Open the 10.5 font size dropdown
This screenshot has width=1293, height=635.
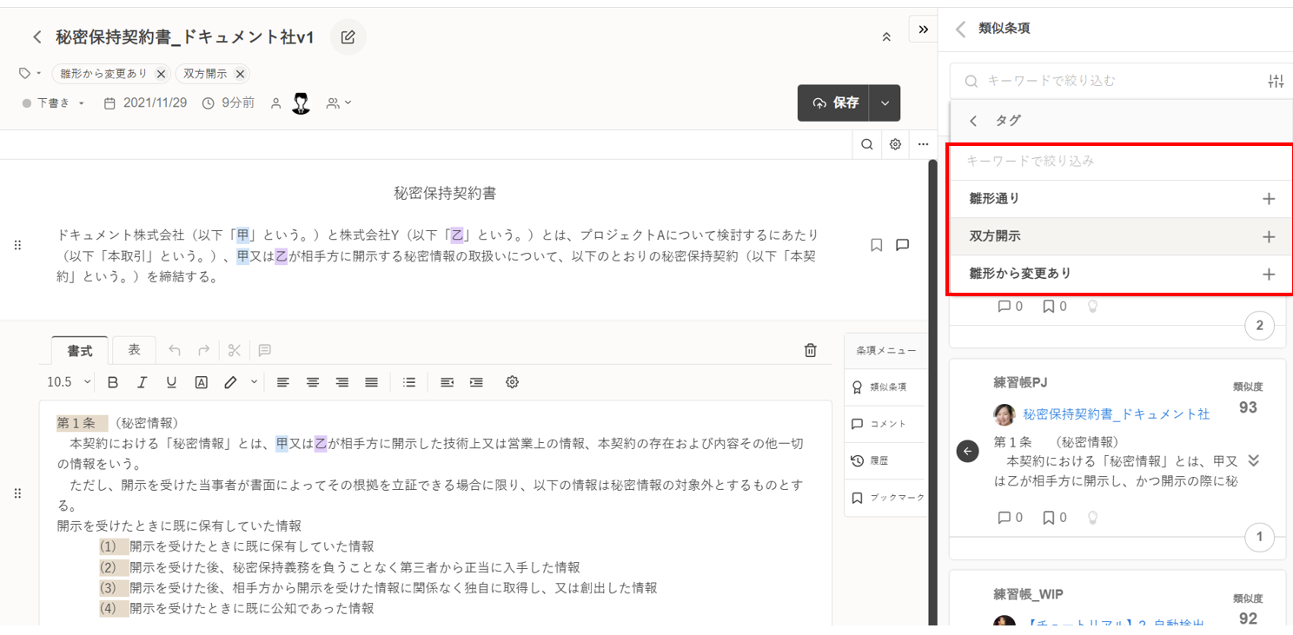[69, 382]
